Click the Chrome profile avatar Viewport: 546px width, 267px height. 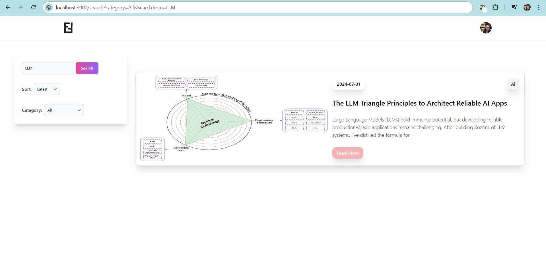pos(527,7)
